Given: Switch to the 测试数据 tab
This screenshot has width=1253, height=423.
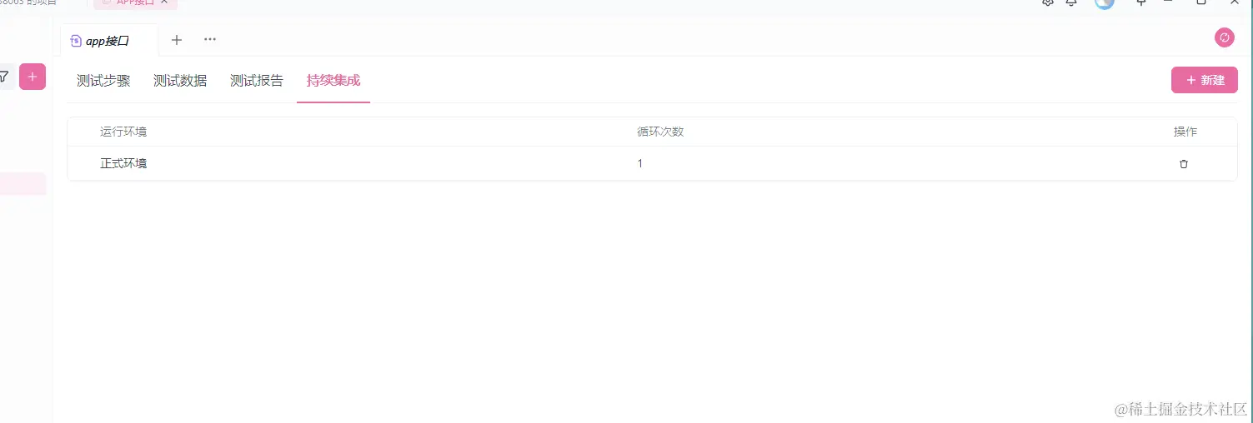Looking at the screenshot, I should pos(180,81).
